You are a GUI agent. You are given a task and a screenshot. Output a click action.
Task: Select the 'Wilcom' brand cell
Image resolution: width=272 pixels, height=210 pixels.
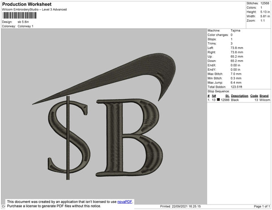click(x=265, y=100)
